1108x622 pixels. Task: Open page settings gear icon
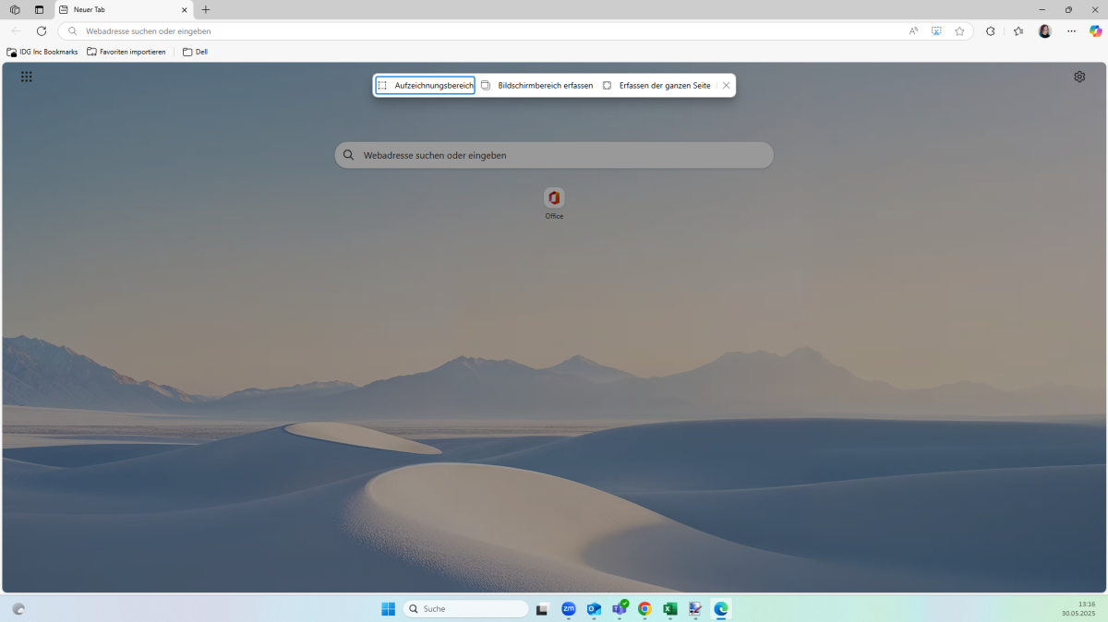(1079, 77)
